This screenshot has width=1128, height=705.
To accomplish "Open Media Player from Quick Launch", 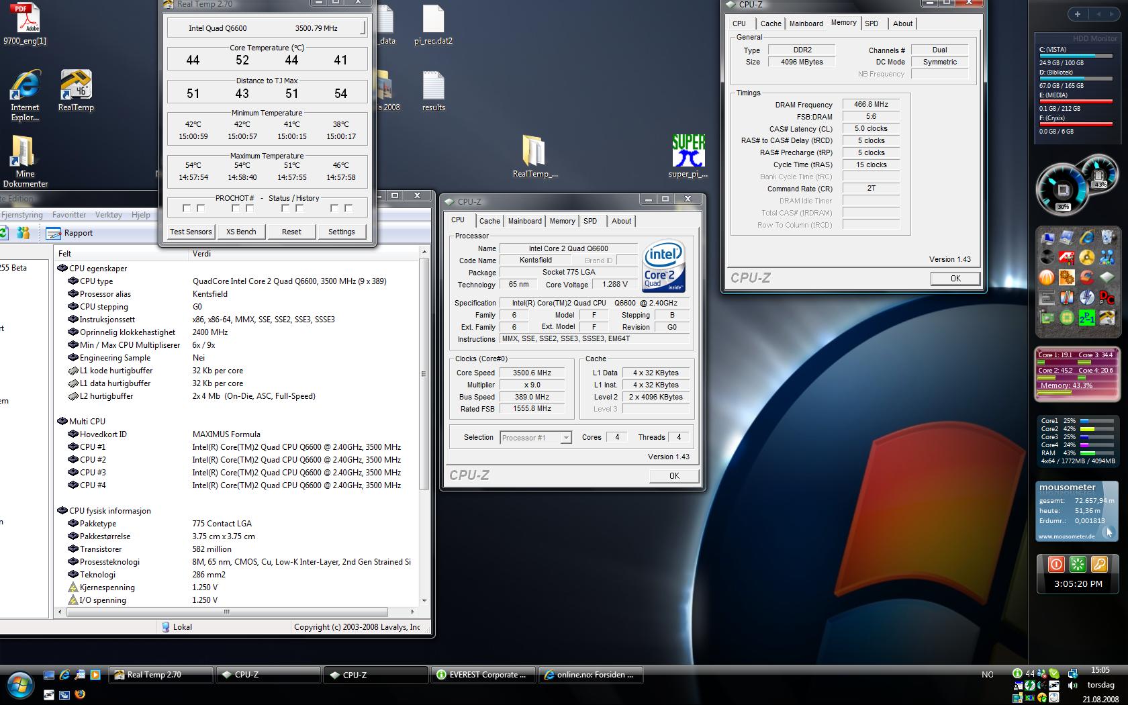I will coord(95,675).
